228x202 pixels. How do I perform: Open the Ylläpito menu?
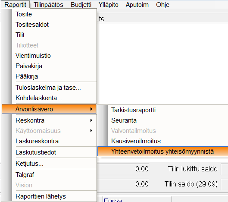[x=109, y=5]
